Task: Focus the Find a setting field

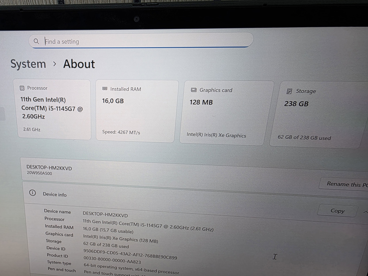Action: [x=141, y=41]
